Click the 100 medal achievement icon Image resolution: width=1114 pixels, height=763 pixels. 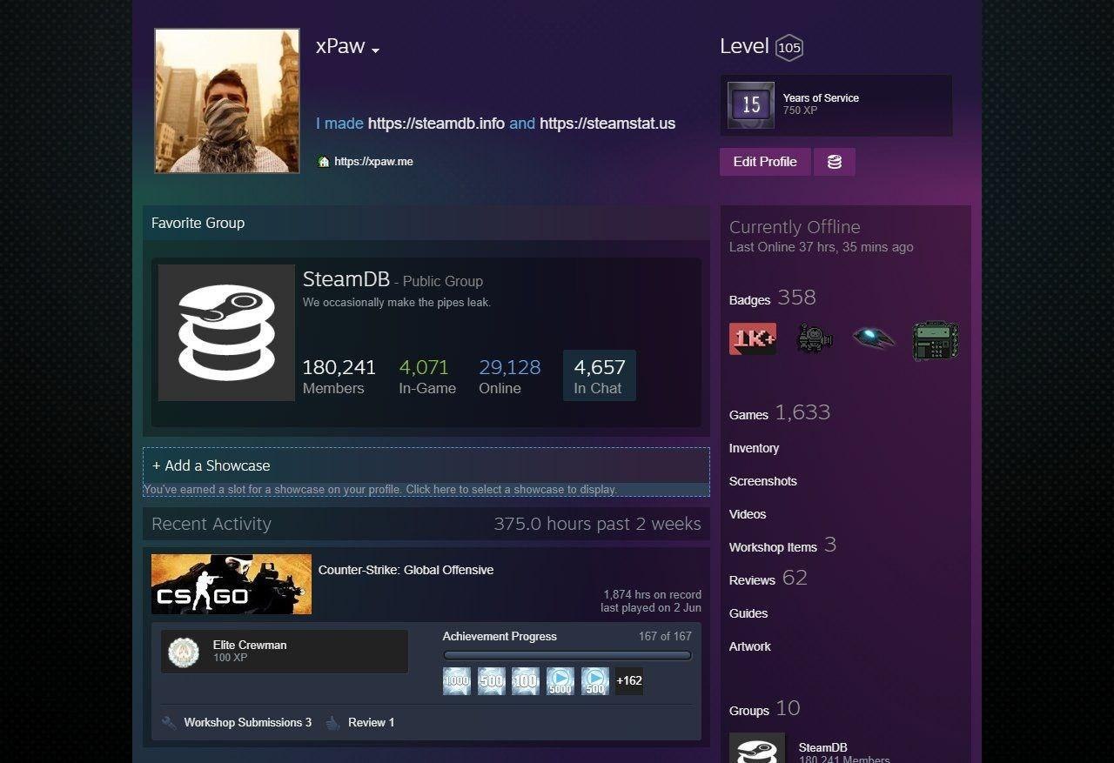tap(526, 681)
